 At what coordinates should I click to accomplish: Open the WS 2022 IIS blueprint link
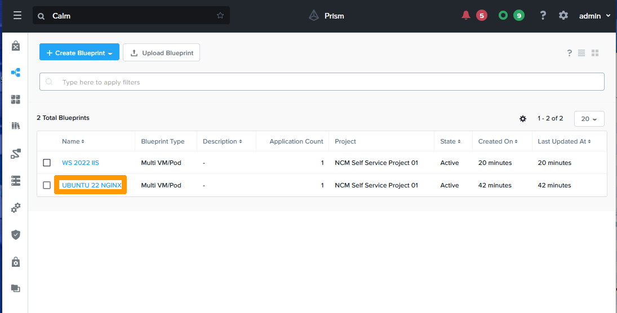pyautogui.click(x=81, y=163)
